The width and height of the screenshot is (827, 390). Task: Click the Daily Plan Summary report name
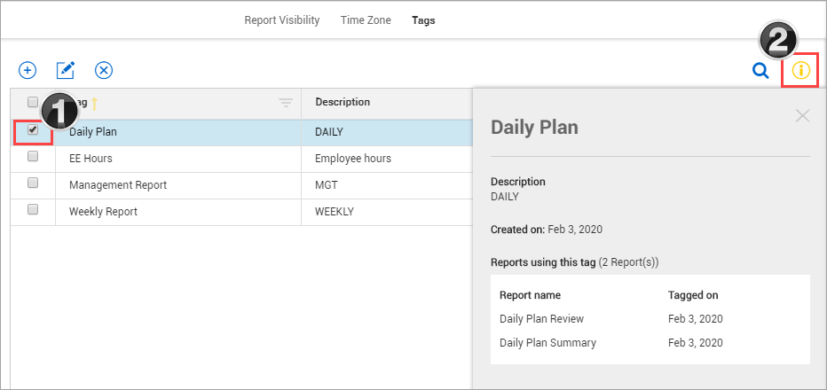click(547, 343)
